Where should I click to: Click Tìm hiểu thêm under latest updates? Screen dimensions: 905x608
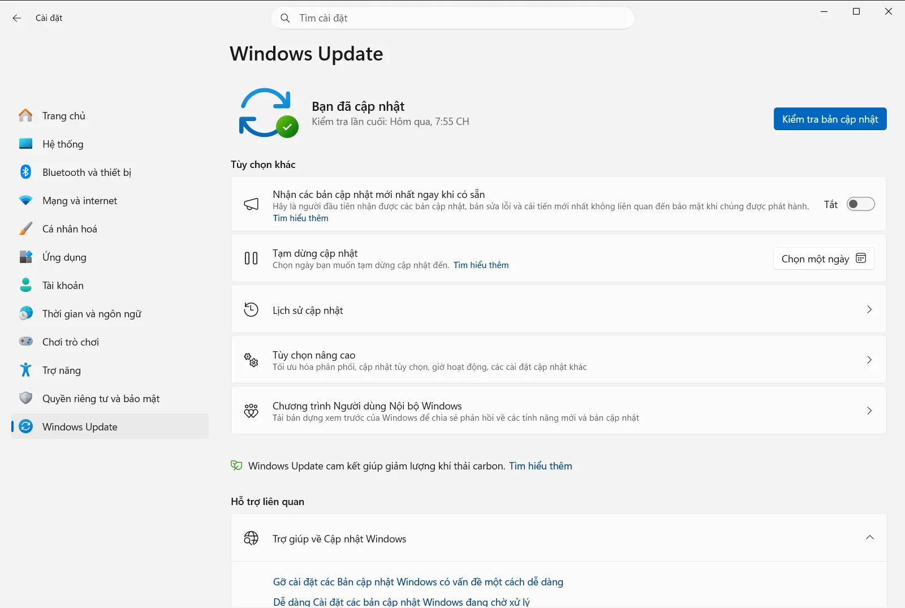pyautogui.click(x=300, y=218)
